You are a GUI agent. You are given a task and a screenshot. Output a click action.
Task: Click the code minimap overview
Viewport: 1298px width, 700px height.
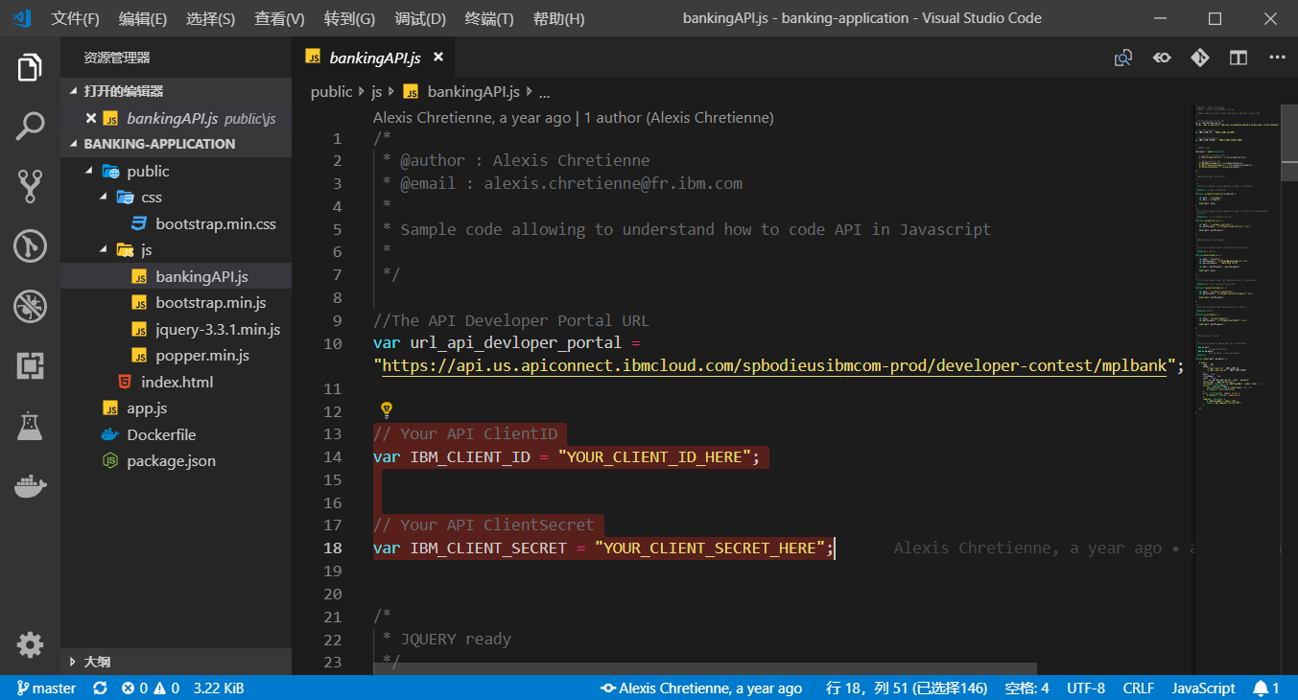pyautogui.click(x=1238, y=259)
